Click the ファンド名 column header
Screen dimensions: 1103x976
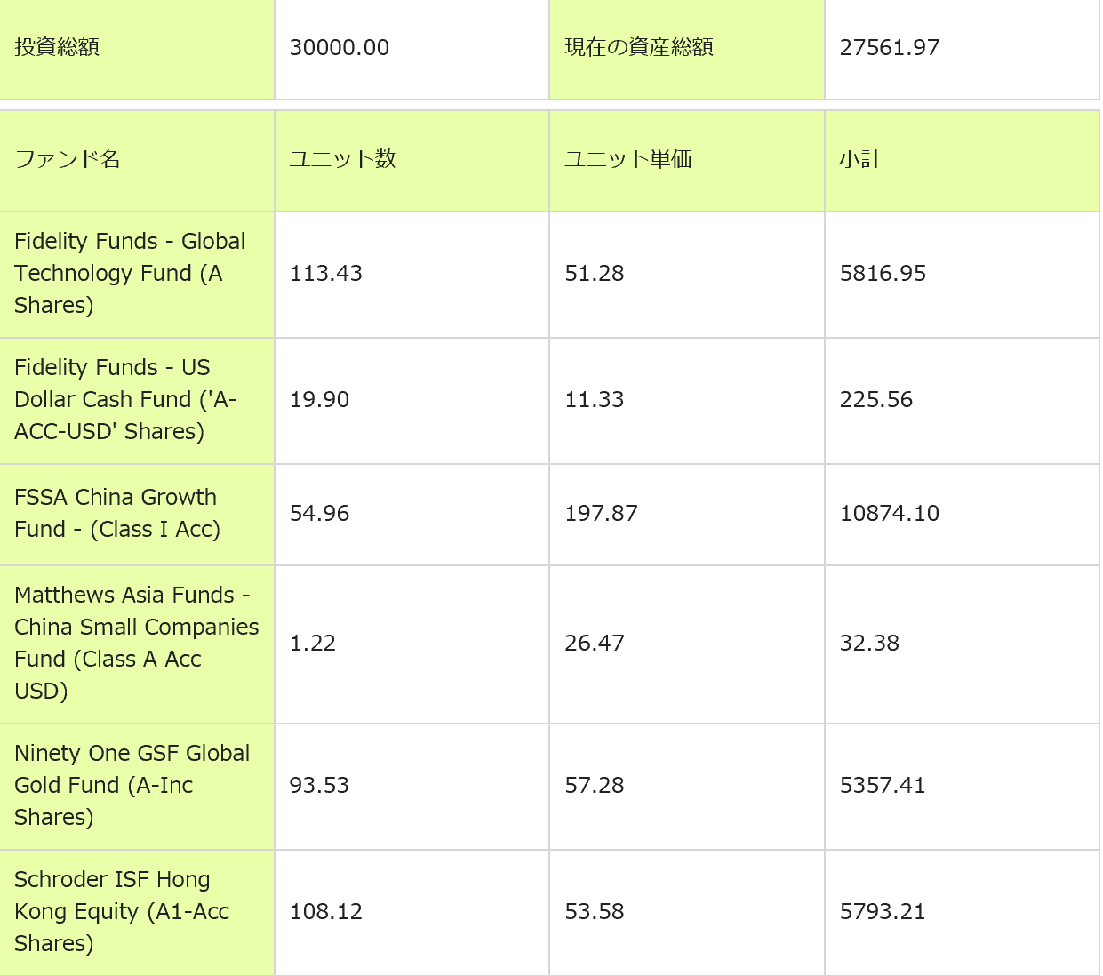[68, 159]
